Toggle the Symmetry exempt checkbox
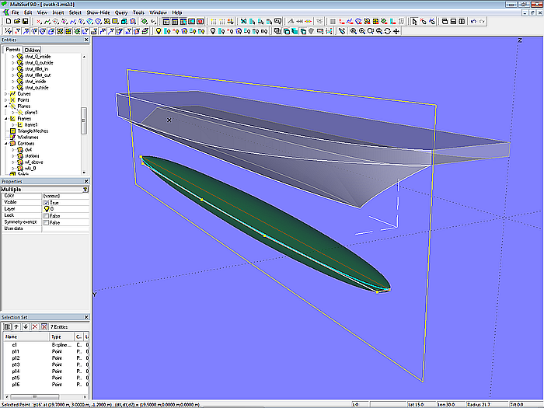Image resolution: width=544 pixels, height=408 pixels. pos(47,222)
